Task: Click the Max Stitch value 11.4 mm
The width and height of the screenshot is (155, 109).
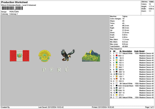Action: [126, 40]
